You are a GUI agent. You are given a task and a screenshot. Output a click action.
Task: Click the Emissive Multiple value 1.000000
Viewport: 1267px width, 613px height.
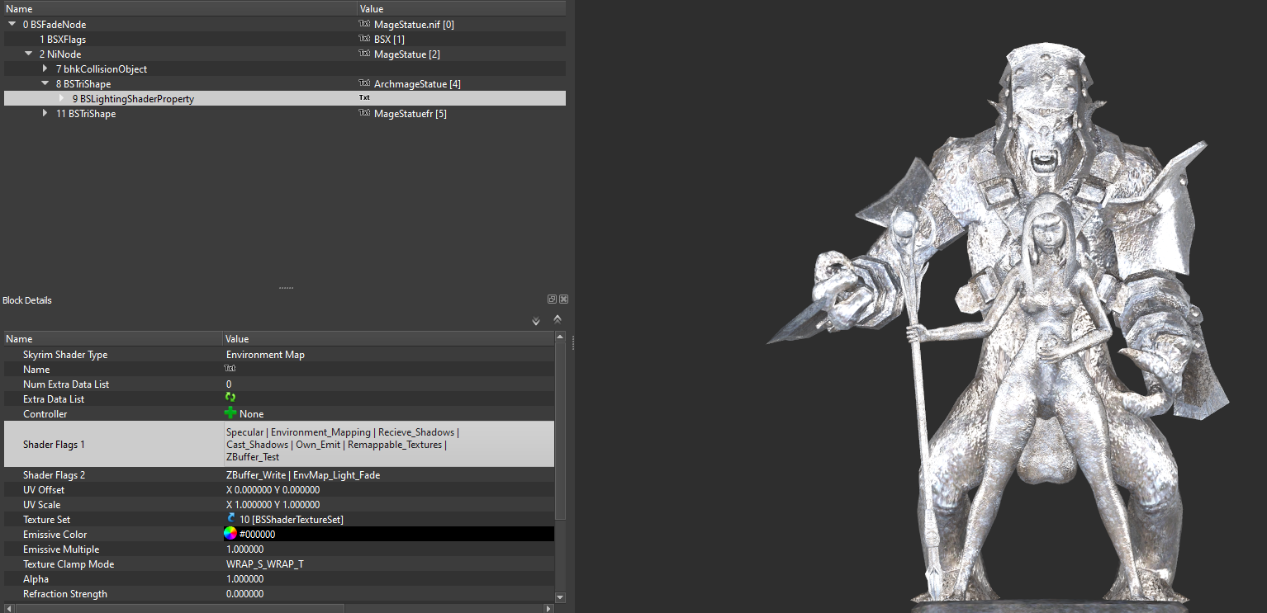(x=244, y=549)
